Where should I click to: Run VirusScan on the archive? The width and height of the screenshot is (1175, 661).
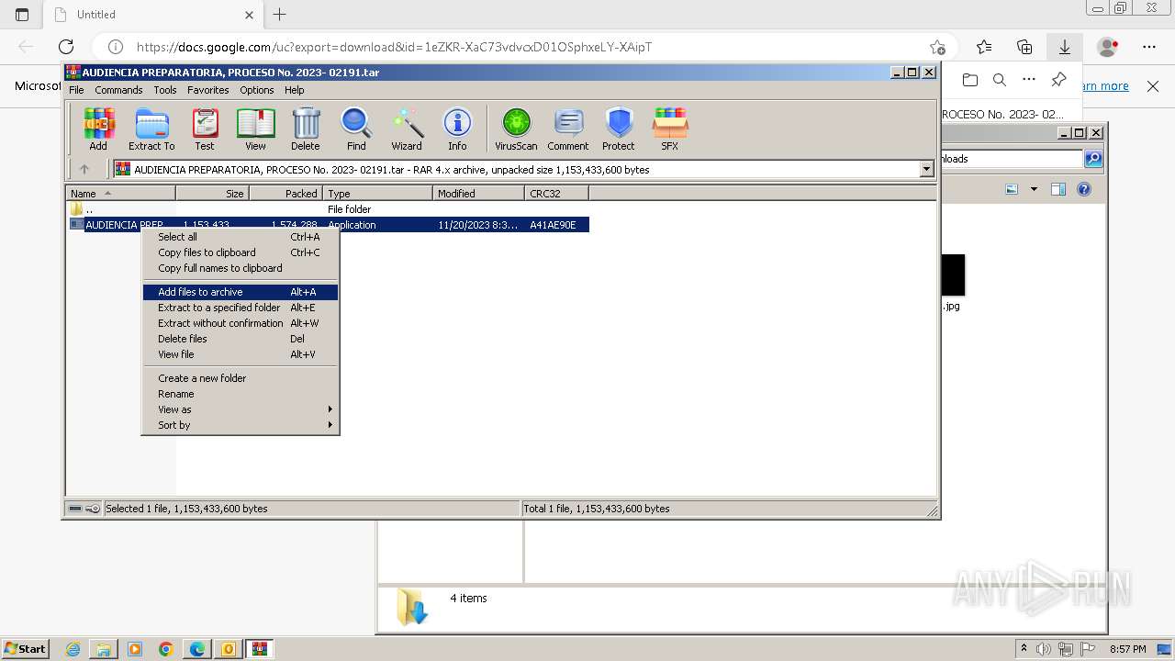[516, 129]
